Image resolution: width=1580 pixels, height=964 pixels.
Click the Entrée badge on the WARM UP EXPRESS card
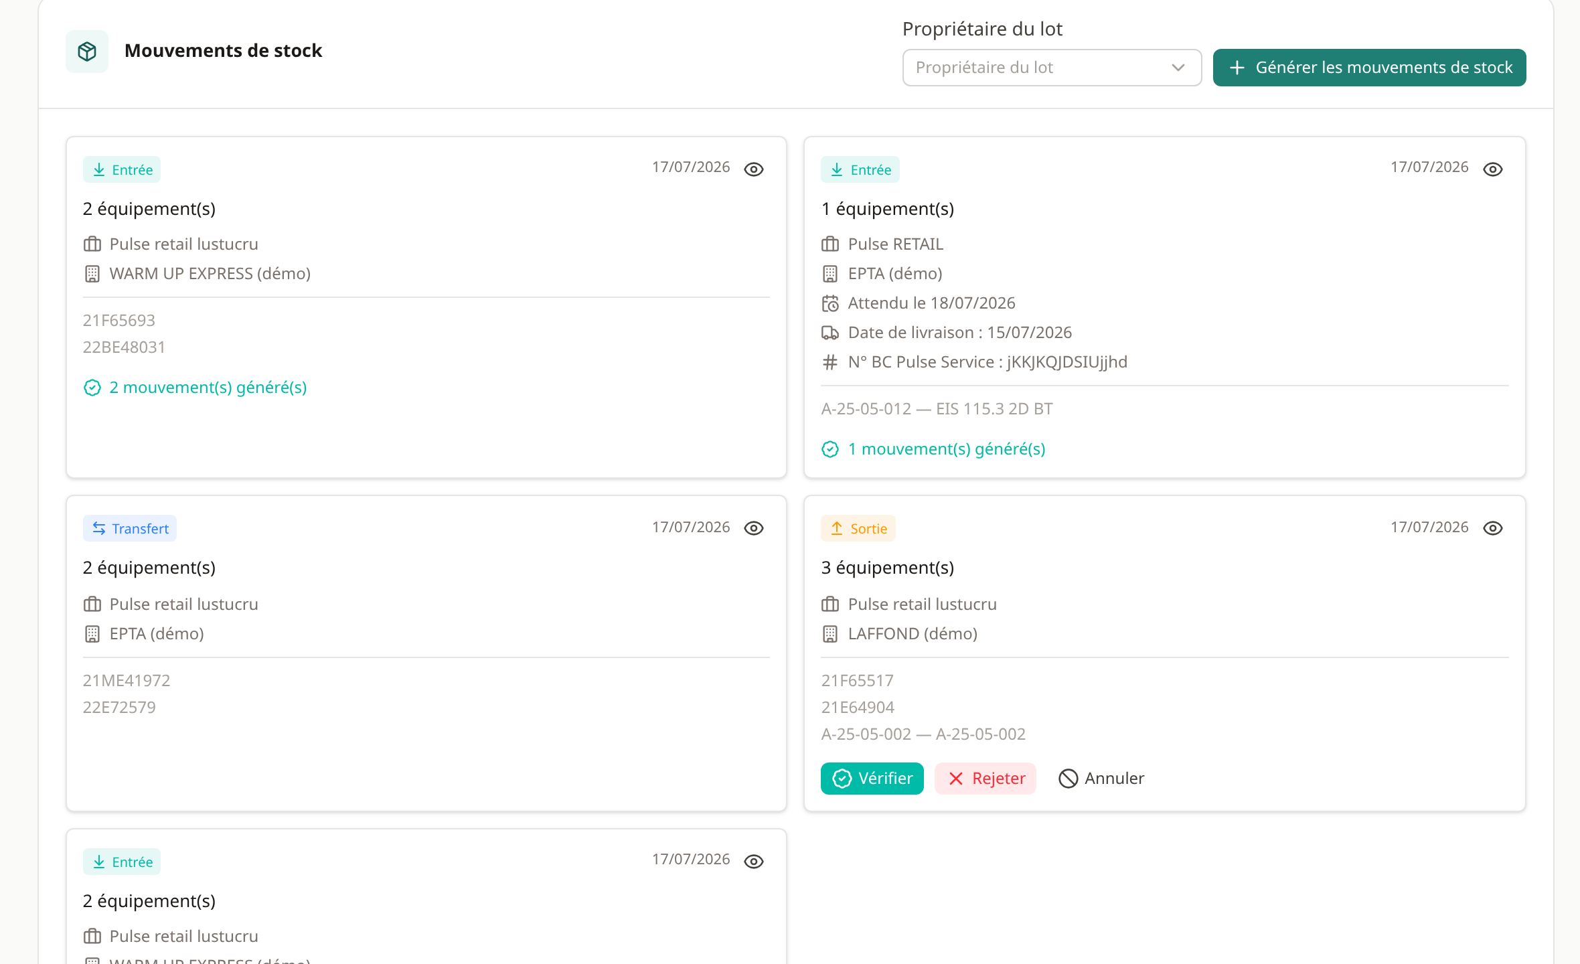pos(122,169)
